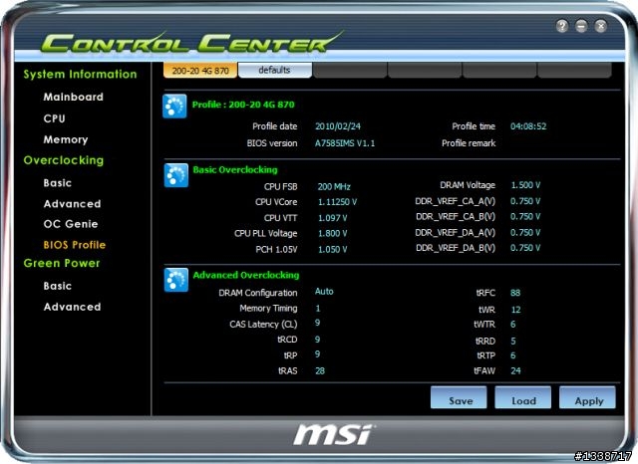
Task: Apply the profile settings
Action: click(x=587, y=397)
